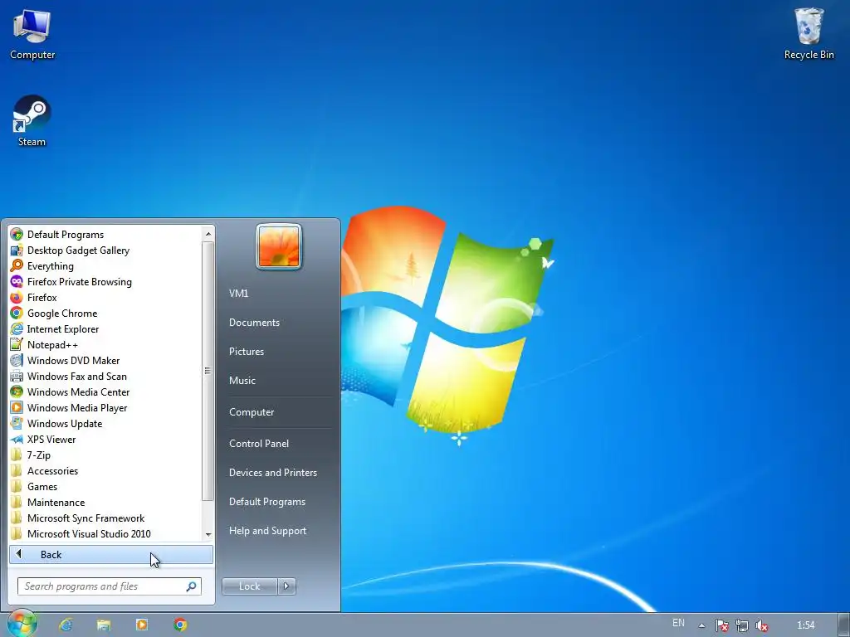Click the search magnifier button
The width and height of the screenshot is (850, 637).
(x=192, y=586)
